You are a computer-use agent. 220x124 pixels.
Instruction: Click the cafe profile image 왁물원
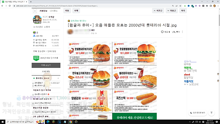(37, 20)
